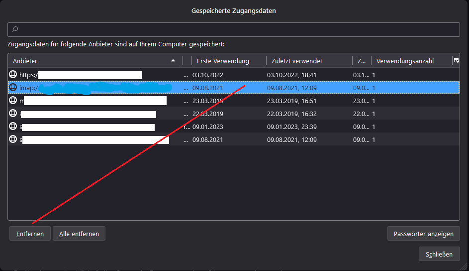This screenshot has width=469, height=271.
Task: Toggle sort arrow in the Anbieter header
Action: (173, 61)
